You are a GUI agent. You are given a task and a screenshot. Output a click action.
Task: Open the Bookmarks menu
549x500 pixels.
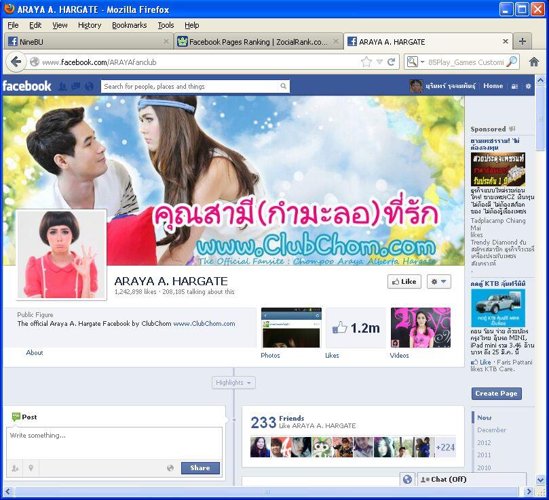pos(129,25)
